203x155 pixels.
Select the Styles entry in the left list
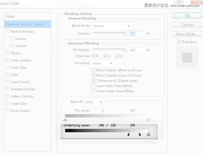click(27, 17)
